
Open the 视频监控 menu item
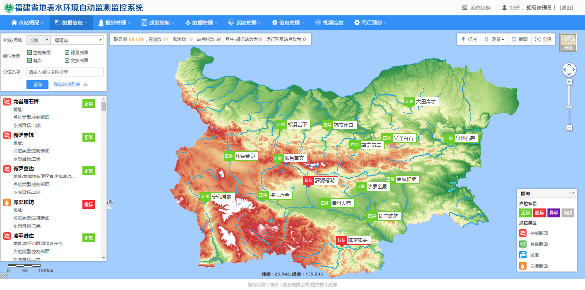click(329, 22)
